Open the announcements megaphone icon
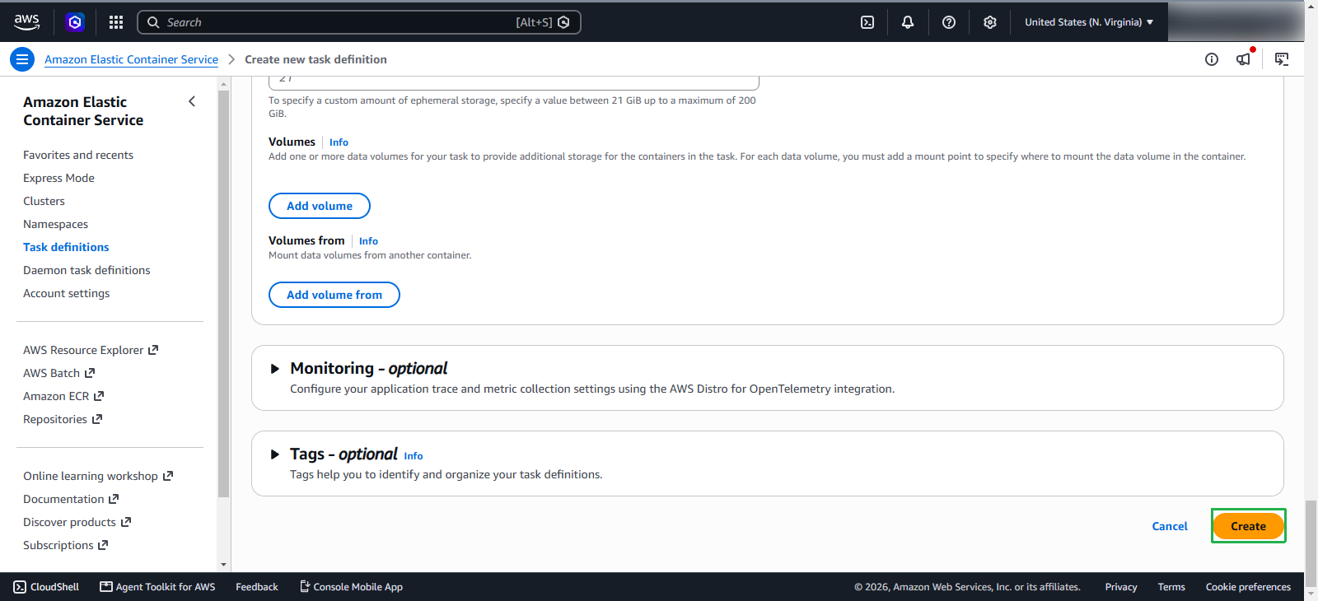The height and width of the screenshot is (601, 1318). [1244, 58]
